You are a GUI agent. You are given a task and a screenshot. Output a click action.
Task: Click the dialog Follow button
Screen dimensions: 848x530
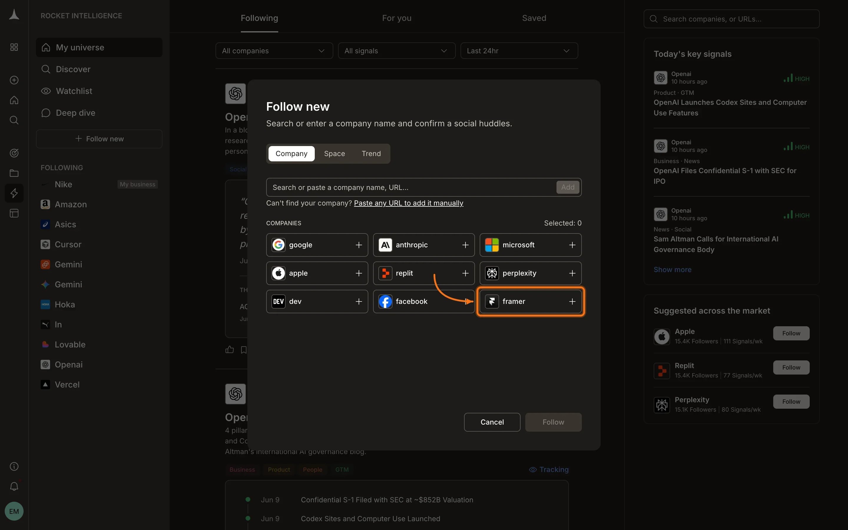[553, 422]
